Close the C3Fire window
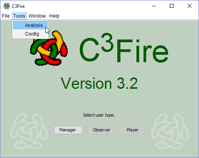The width and height of the screenshot is (199, 158). [190, 6]
